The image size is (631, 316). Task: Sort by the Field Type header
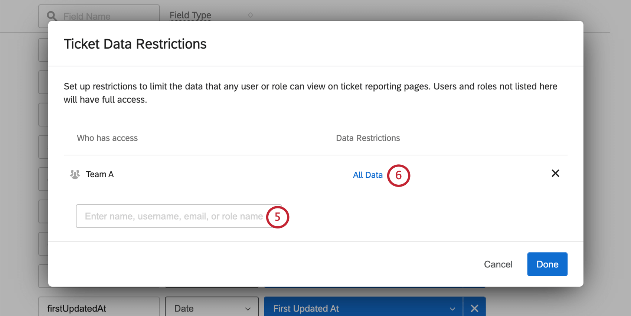point(190,15)
